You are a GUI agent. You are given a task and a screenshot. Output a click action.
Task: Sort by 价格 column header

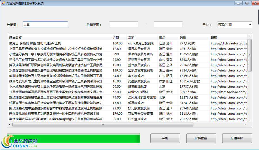pos(119,38)
